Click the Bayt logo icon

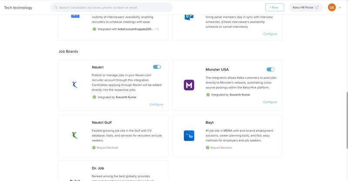189,135
